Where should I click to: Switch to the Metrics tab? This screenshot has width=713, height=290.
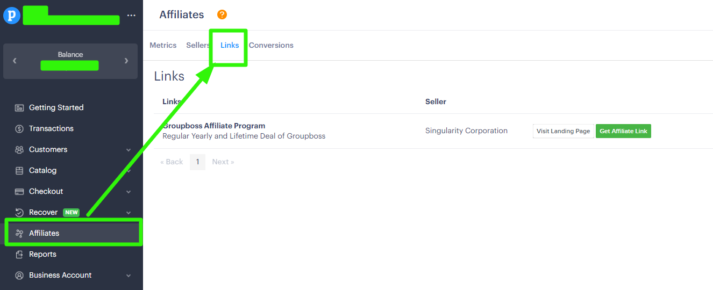click(x=163, y=45)
